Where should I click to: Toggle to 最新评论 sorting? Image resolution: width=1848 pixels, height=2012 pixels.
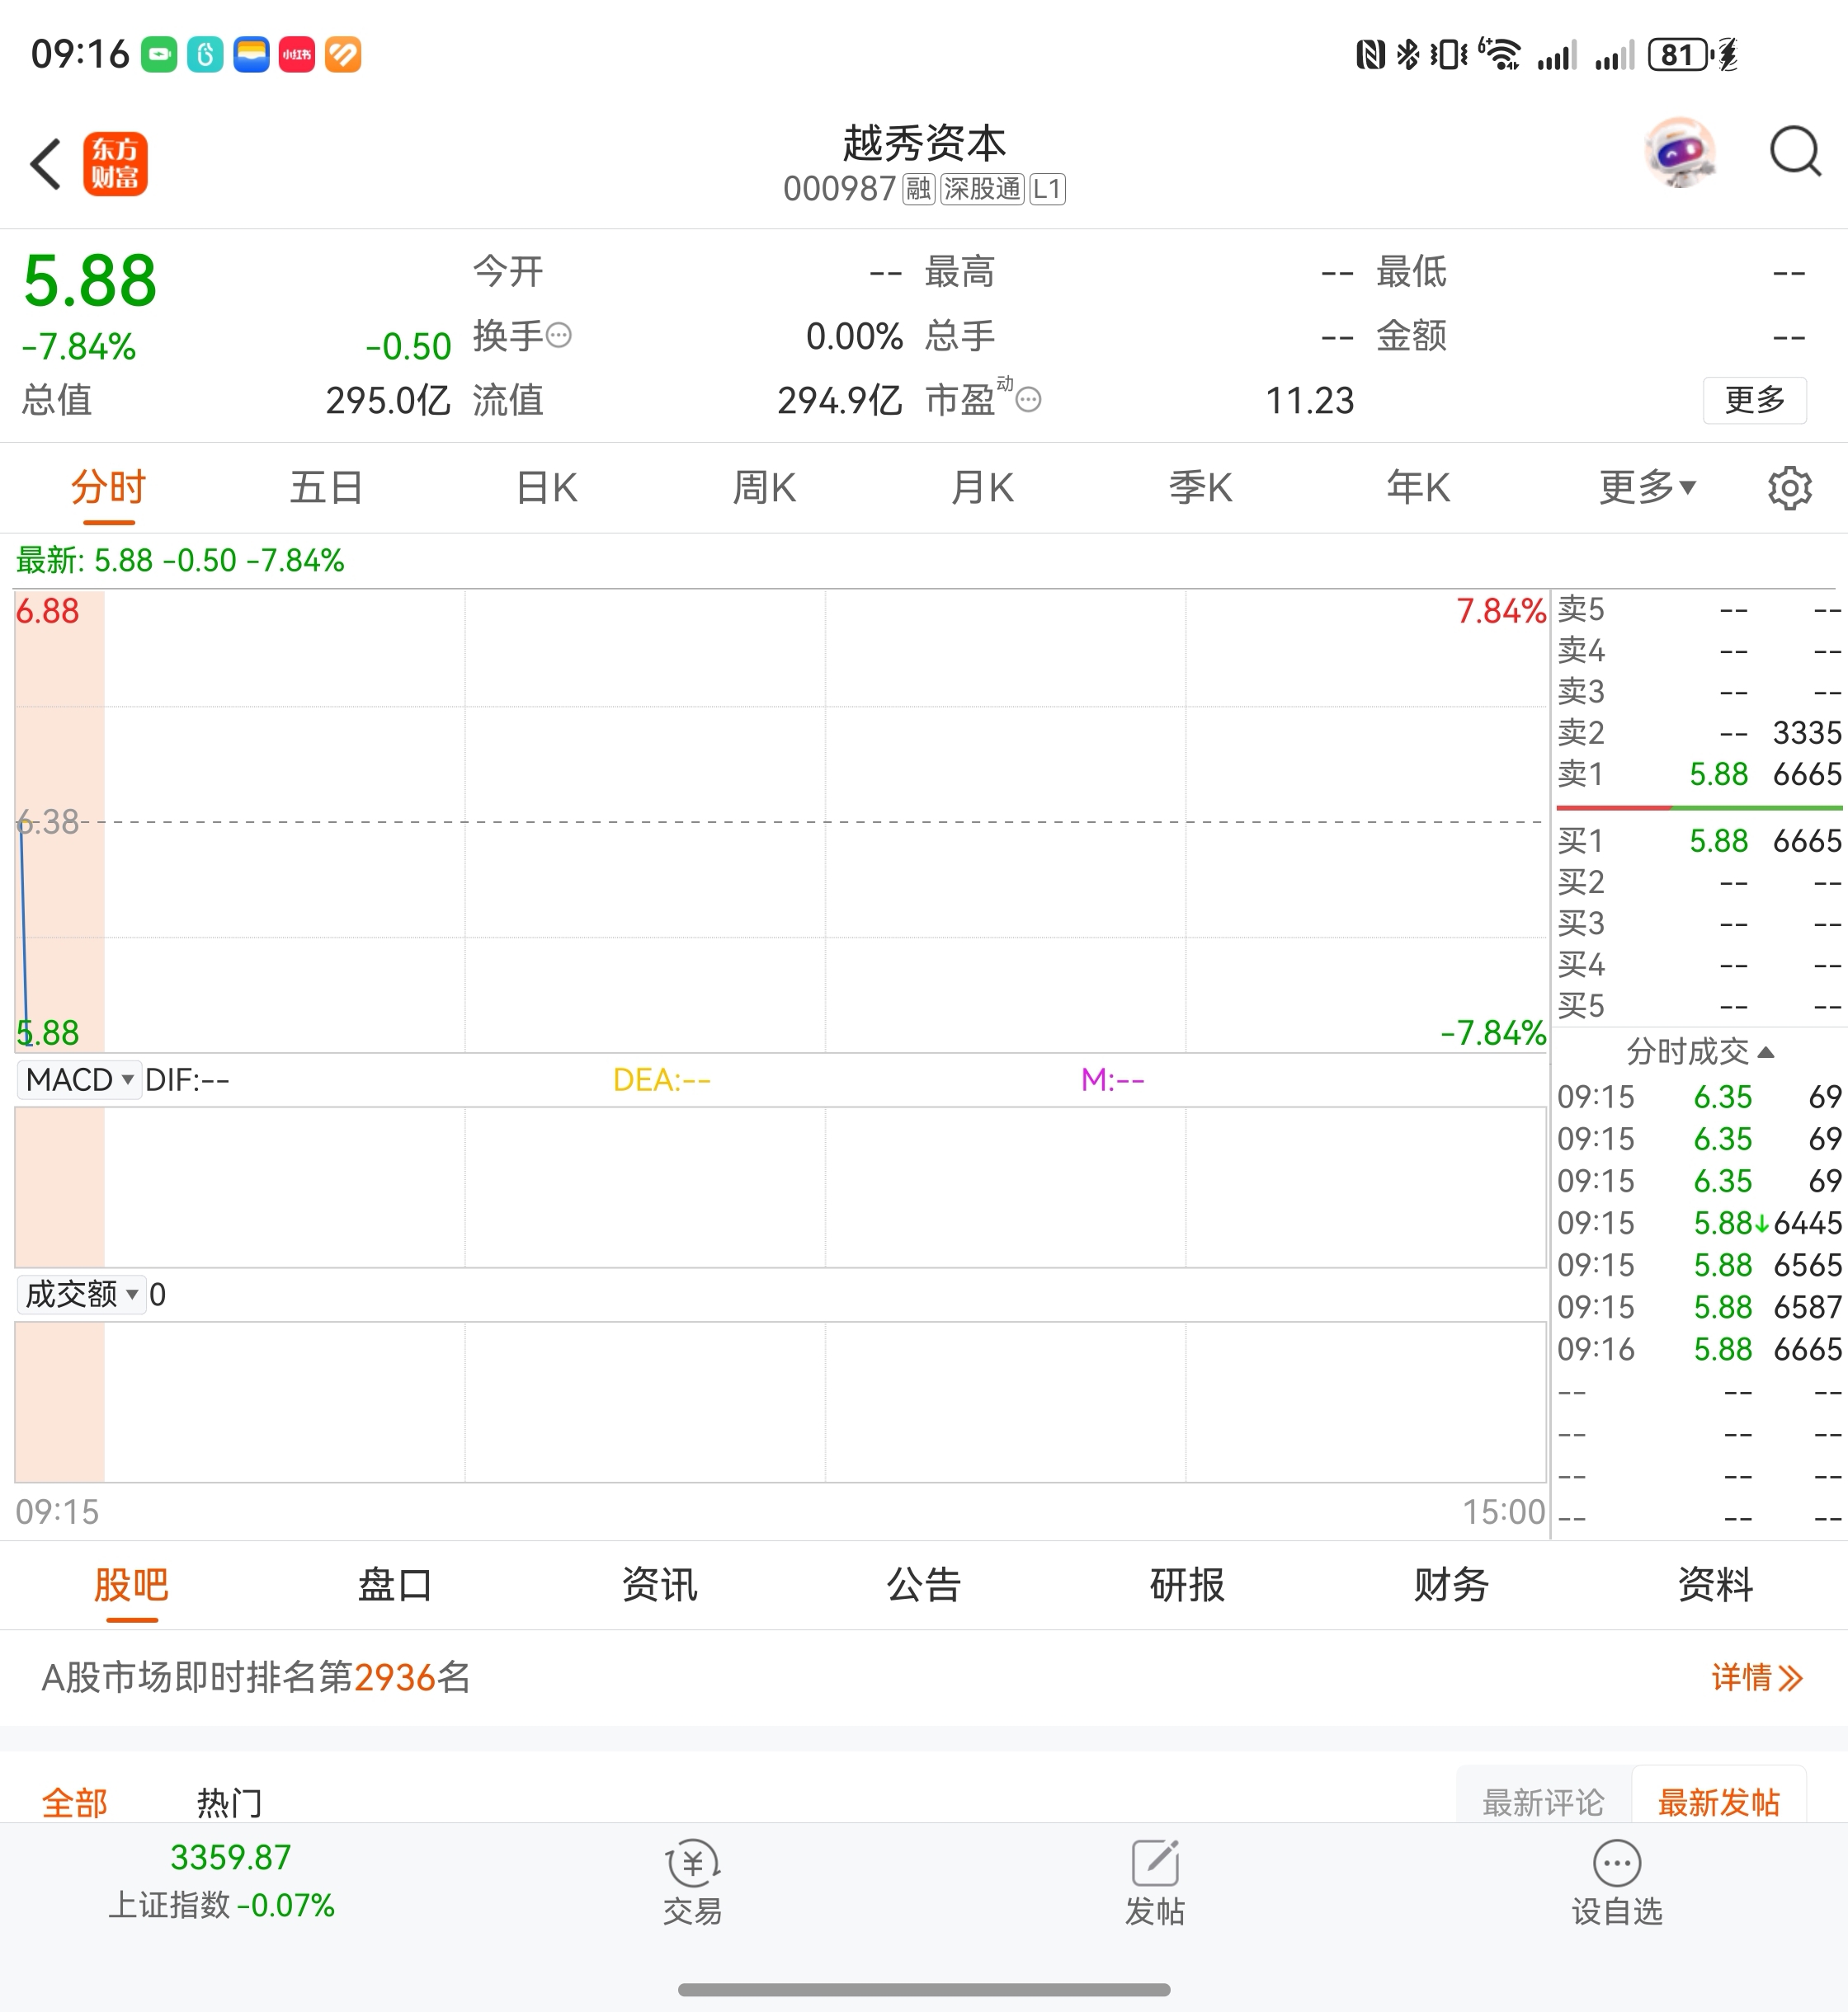coord(1543,1802)
